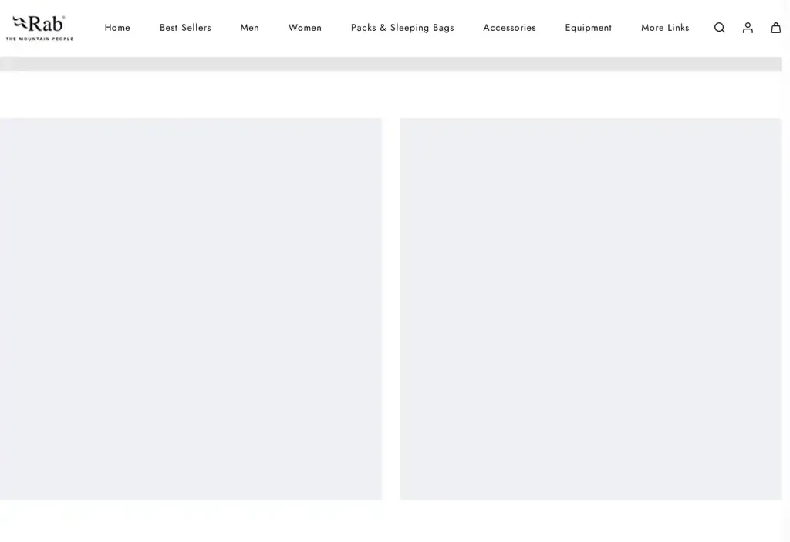The height and width of the screenshot is (542, 790).
Task: Select Home in the top navigation
Action: pyautogui.click(x=117, y=27)
